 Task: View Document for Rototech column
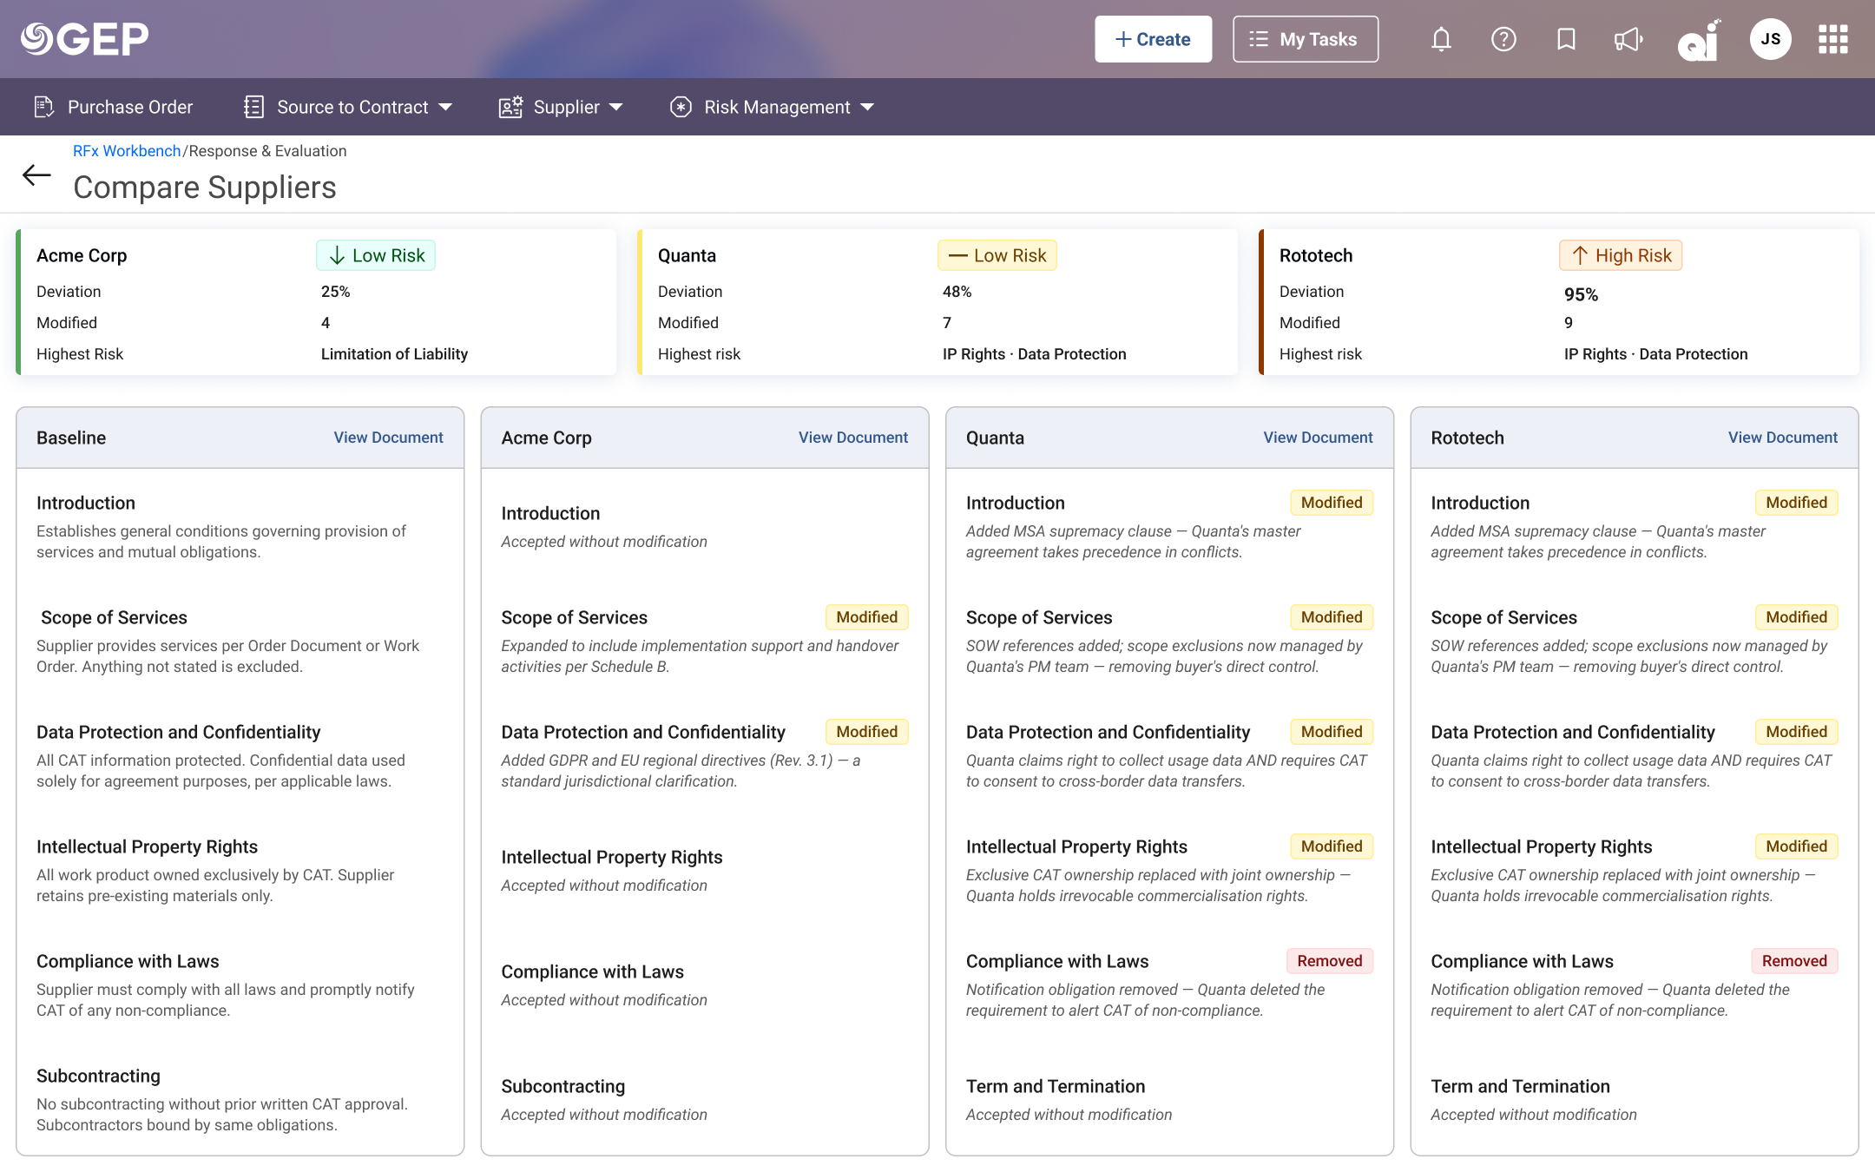(x=1783, y=438)
